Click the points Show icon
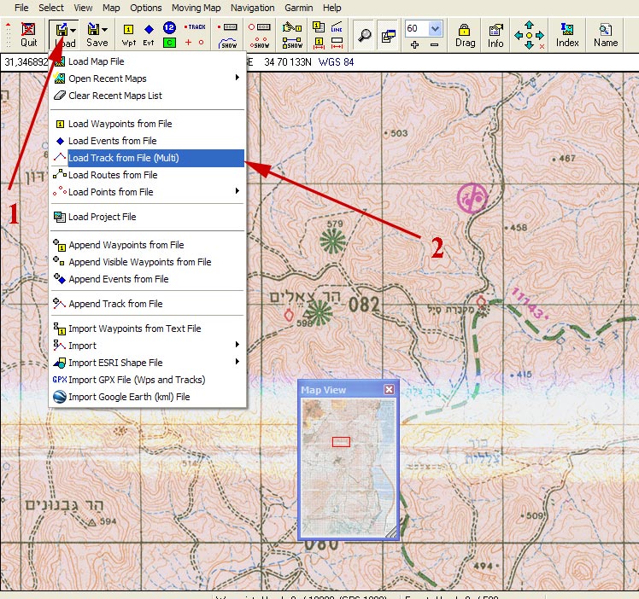Screen dimensions: 639x599 click(260, 44)
